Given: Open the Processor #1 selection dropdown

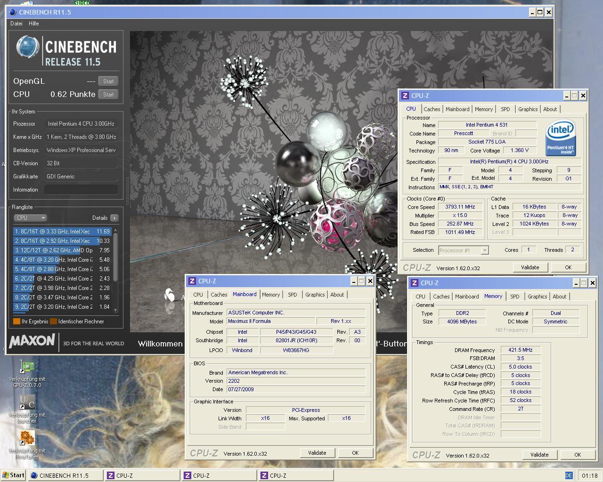Looking at the screenshot, I should pyautogui.click(x=464, y=250).
